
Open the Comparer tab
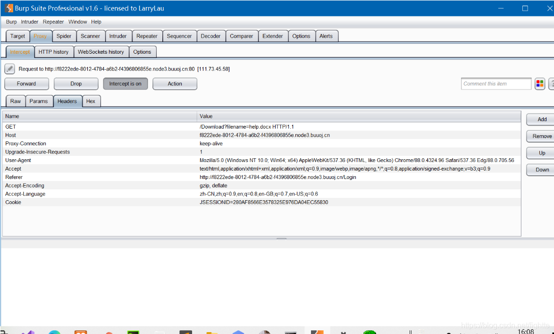point(241,36)
